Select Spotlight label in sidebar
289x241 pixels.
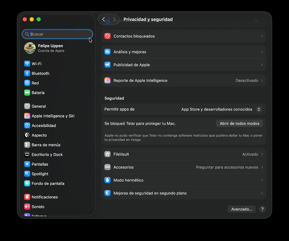pos(40,174)
